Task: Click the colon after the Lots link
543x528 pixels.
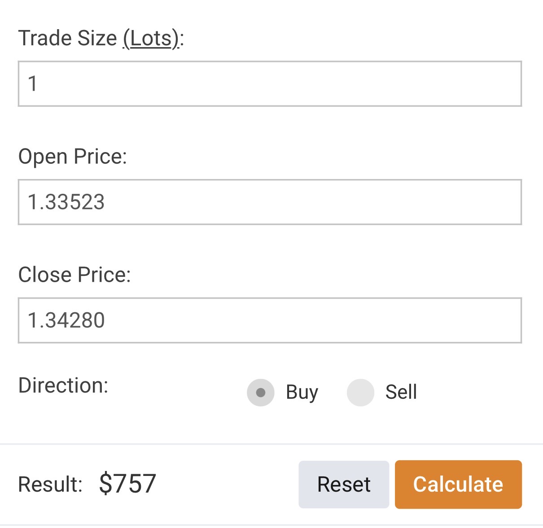Action: tap(182, 39)
